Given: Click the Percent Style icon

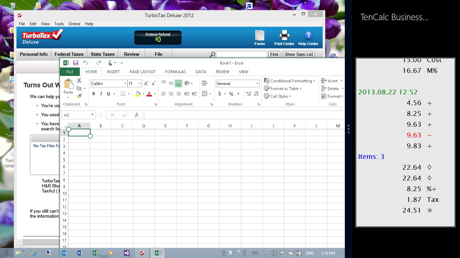Looking at the screenshot, I should 231,94.
